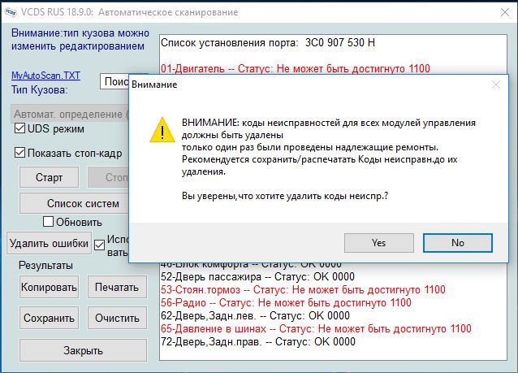The width and height of the screenshot is (518, 373).
Task: Click the Закрыть button
Action: [83, 350]
